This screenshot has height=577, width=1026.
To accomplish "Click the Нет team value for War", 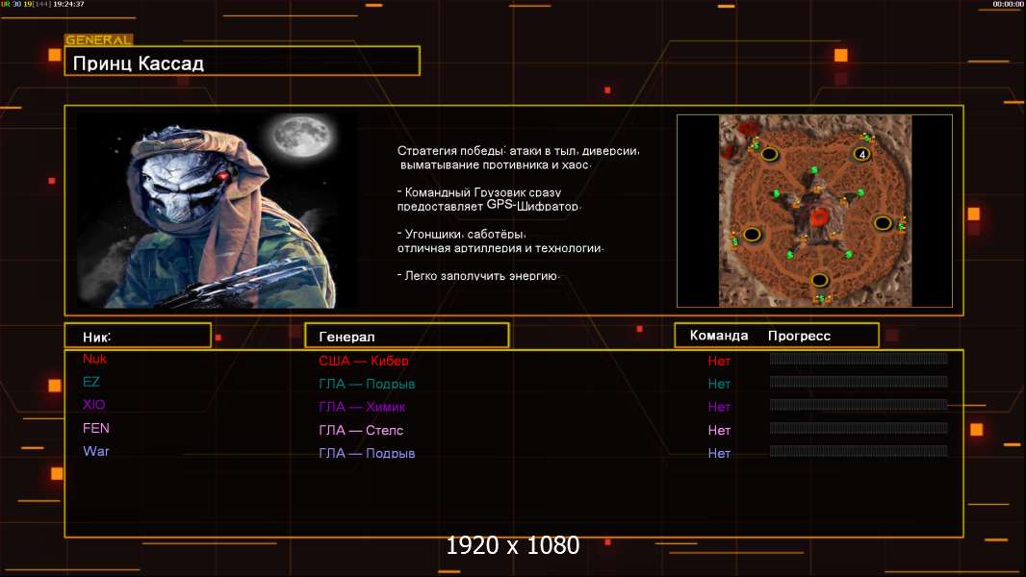I will point(719,454).
